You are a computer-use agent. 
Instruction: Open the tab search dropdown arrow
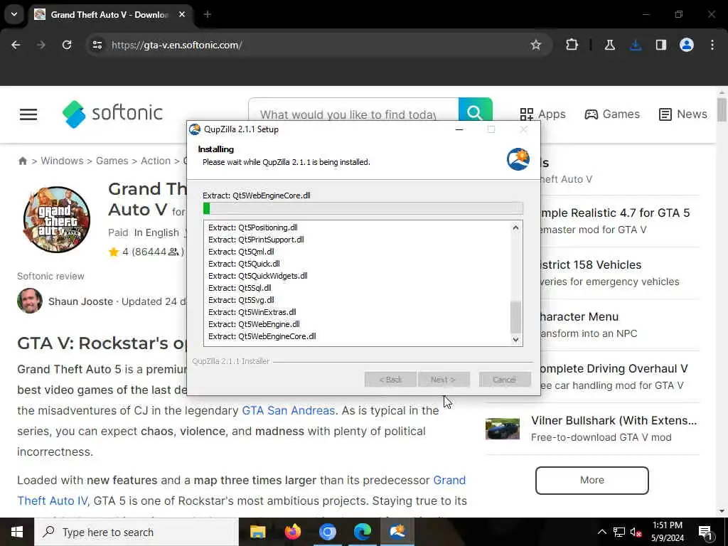[x=14, y=14]
